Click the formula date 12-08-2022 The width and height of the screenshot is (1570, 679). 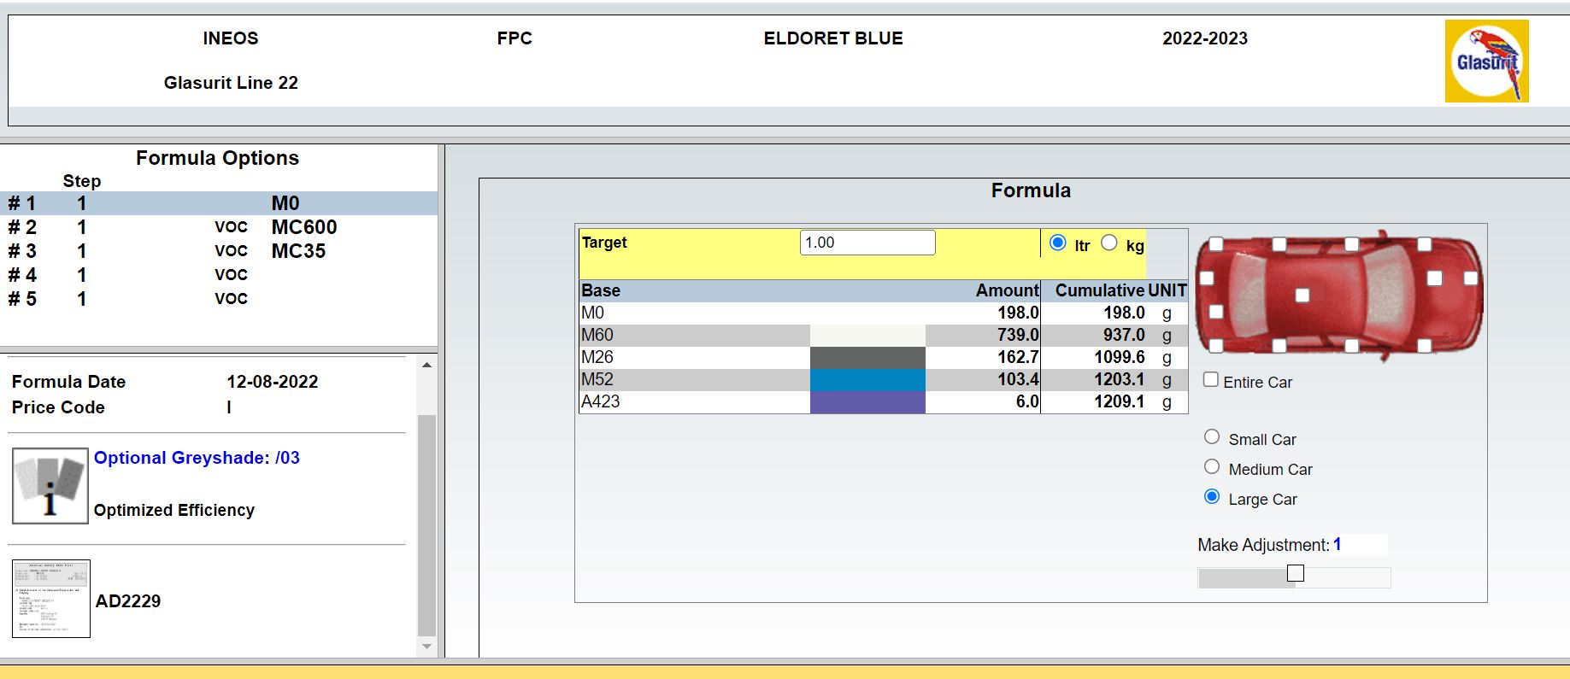click(273, 382)
